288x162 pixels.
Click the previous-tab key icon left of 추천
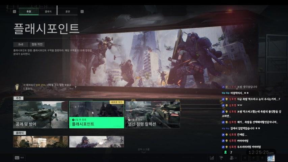pos(15,11)
